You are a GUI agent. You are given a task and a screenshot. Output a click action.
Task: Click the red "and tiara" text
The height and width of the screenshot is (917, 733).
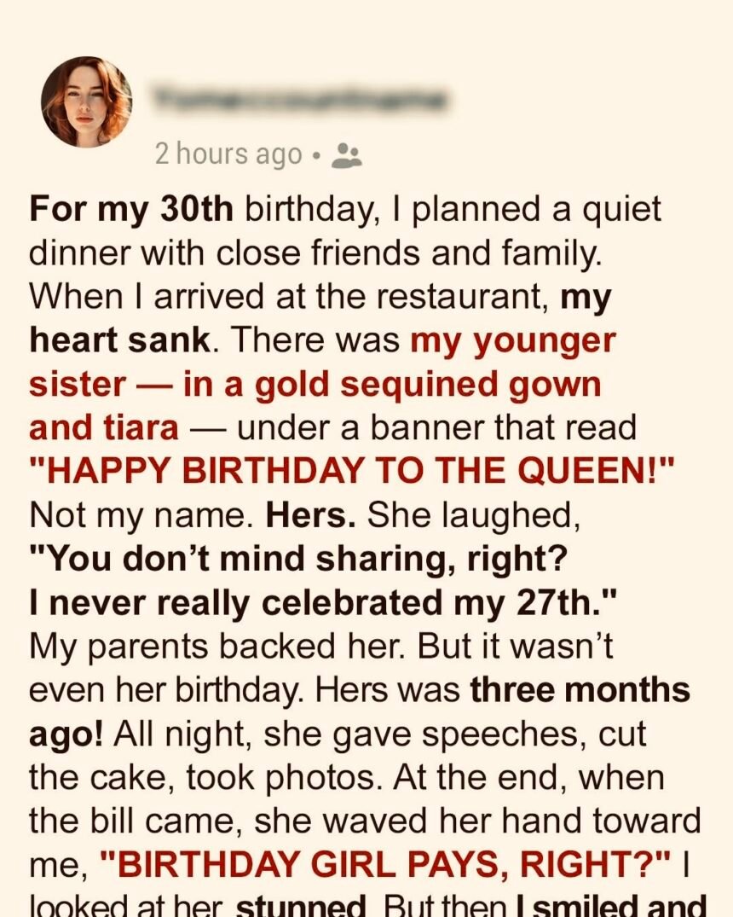tap(104, 427)
